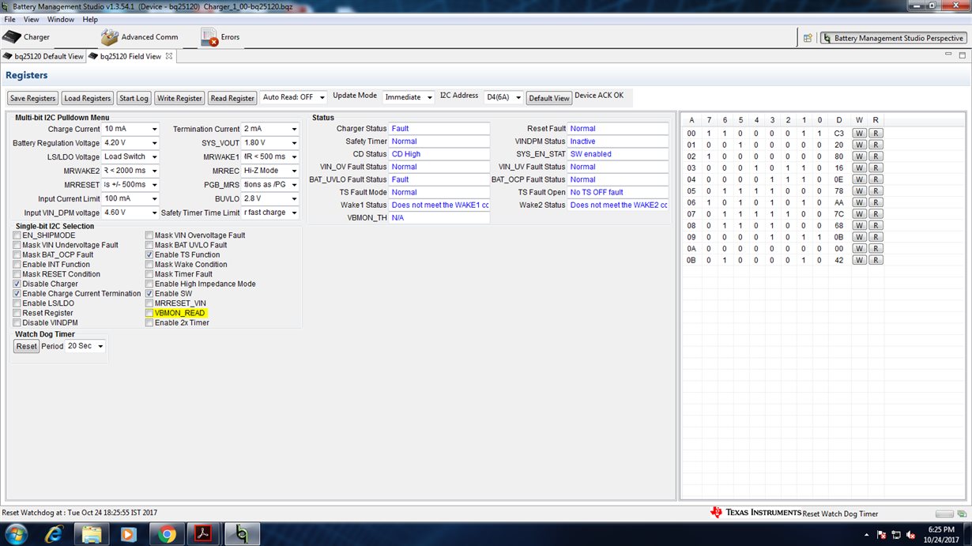The image size is (972, 546).
Task: Click Write Register button
Action: tap(179, 98)
